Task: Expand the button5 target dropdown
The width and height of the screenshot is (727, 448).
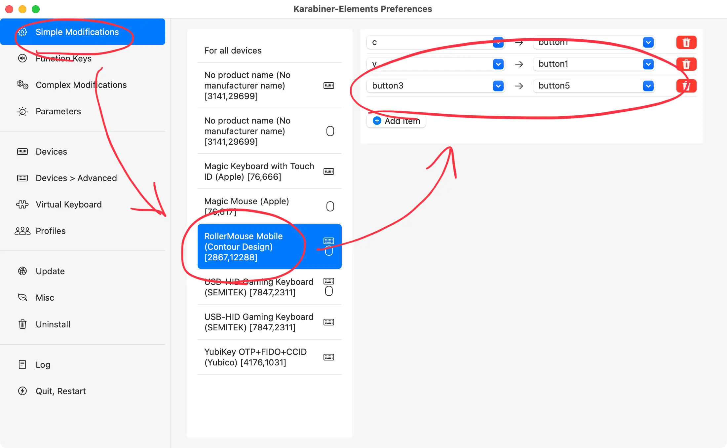Action: [x=648, y=86]
